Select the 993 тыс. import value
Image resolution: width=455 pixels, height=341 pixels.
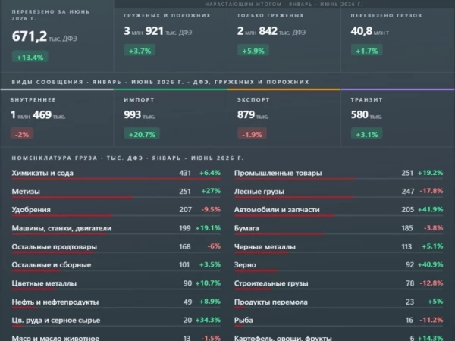140,115
